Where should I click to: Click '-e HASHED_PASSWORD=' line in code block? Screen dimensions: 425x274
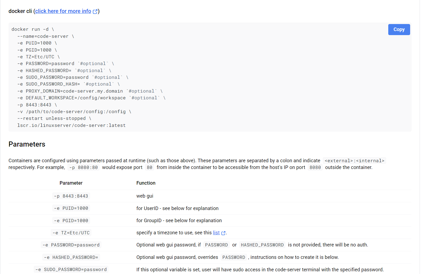click(x=64, y=70)
